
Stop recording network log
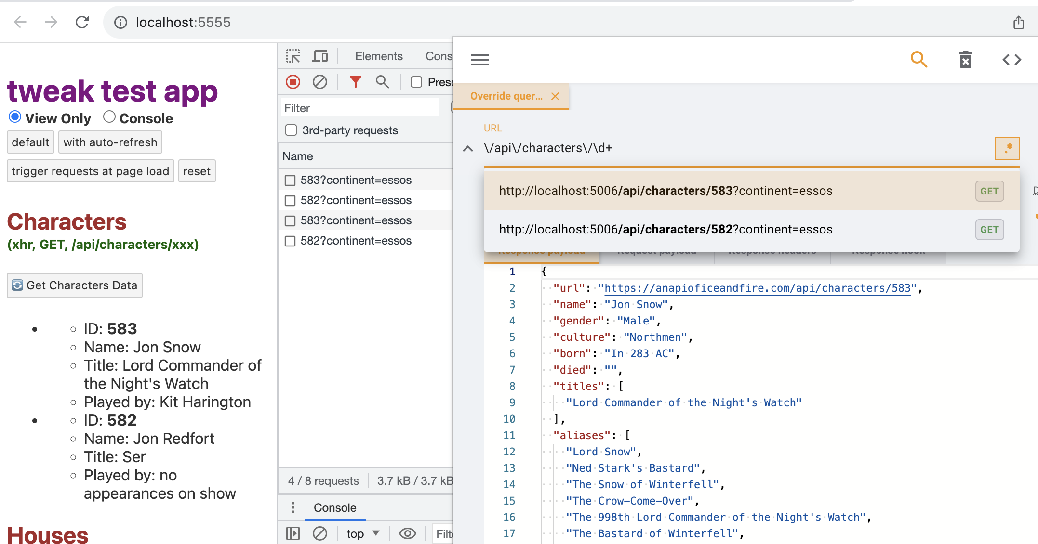pos(293,82)
